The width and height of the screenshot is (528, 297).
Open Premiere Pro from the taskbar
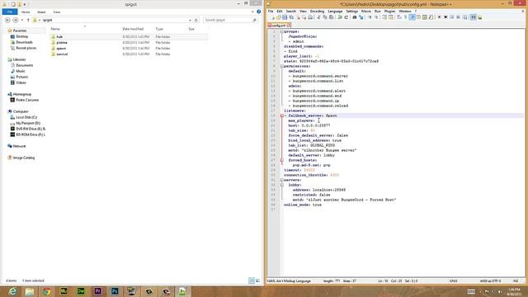click(97, 291)
